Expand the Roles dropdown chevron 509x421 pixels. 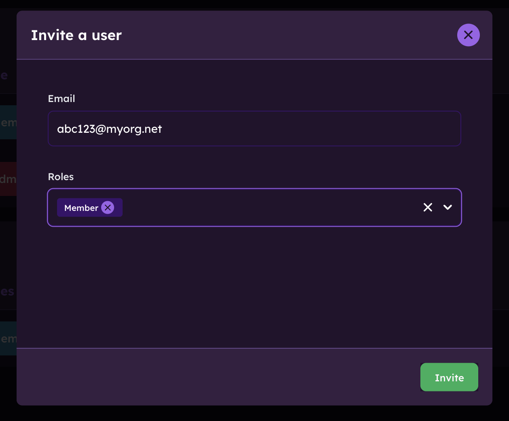(x=447, y=207)
